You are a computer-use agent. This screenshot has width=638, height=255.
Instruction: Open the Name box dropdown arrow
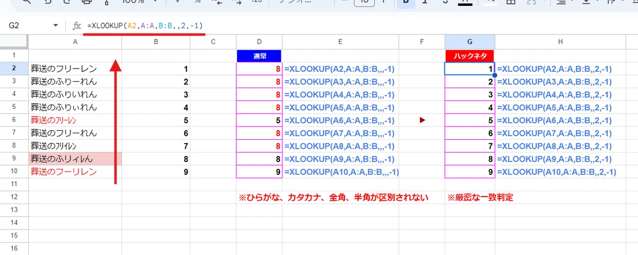(56, 25)
